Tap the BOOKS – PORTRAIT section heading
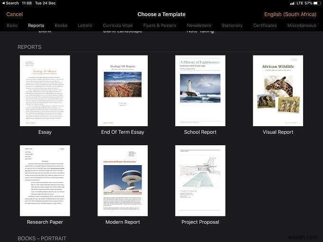The image size is (323, 242). pyautogui.click(x=42, y=238)
